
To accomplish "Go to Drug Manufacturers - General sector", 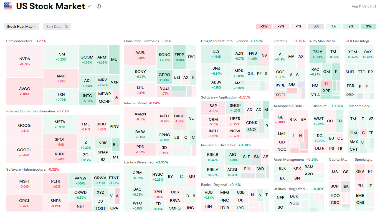I will [225, 41].
